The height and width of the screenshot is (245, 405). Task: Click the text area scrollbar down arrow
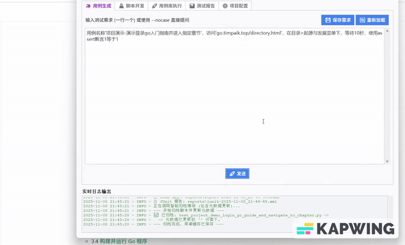point(387,162)
